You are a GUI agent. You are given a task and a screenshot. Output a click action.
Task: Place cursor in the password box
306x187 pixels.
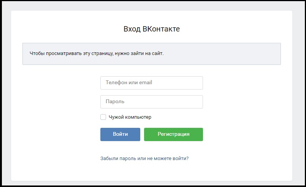click(x=152, y=102)
